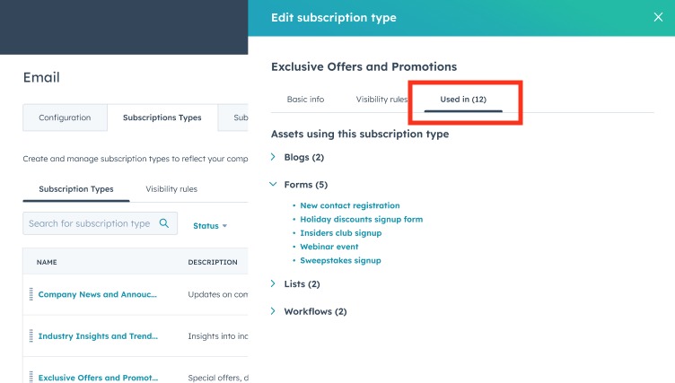675x383 pixels.
Task: Click the search magnifier icon
Action: pos(164,223)
